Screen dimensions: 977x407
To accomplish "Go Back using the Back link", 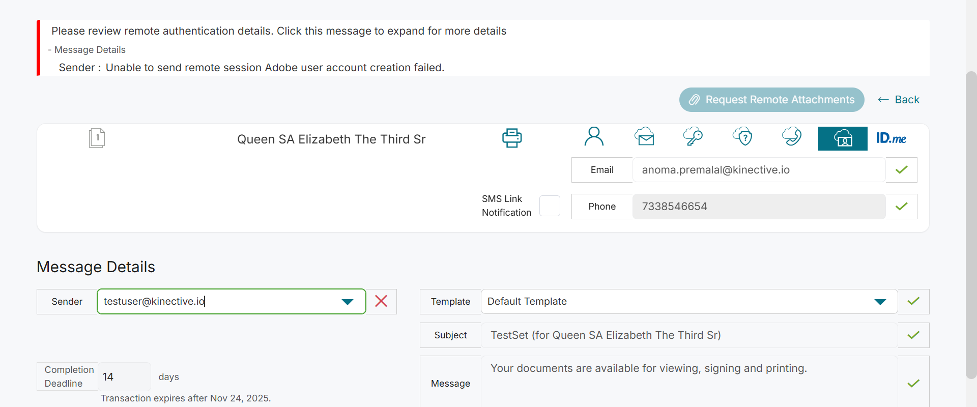I will click(899, 100).
